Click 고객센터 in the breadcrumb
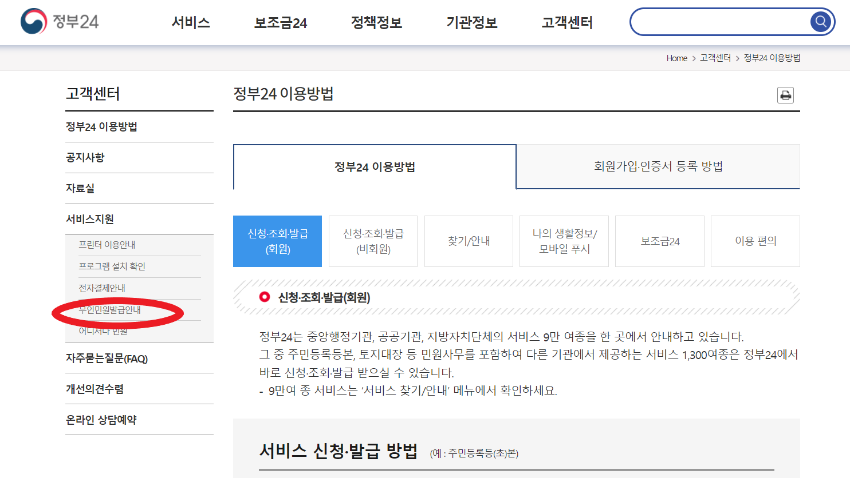Image resolution: width=850 pixels, height=478 pixels. pyautogui.click(x=715, y=58)
